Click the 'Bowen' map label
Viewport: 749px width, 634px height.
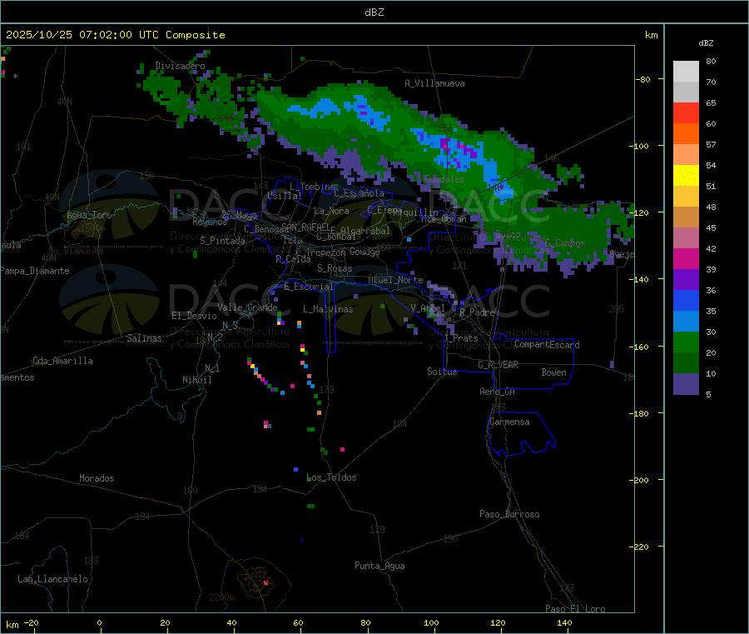[x=553, y=372]
